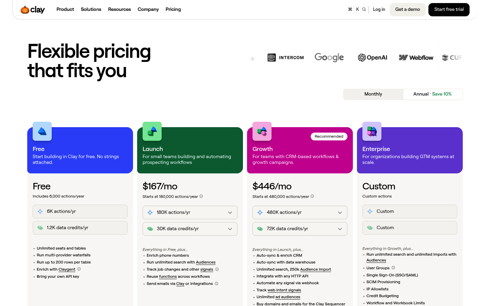Click info icon beside 180,000 actions/year
Image resolution: width=490 pixels, height=306 pixels.
tap(201, 196)
